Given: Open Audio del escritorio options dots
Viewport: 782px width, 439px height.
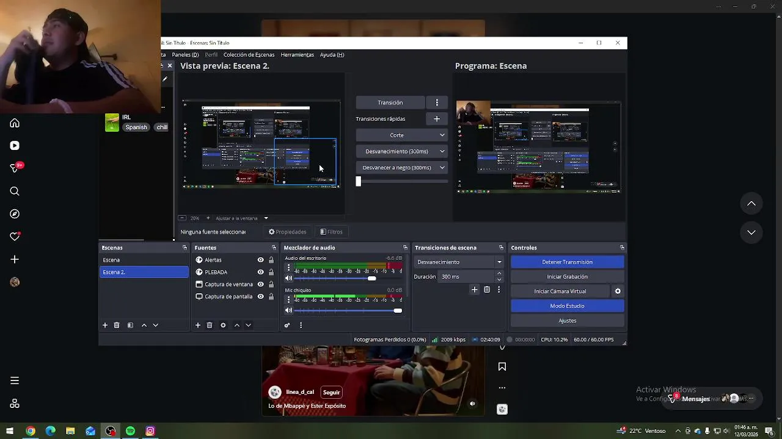Looking at the screenshot, I should (288, 268).
